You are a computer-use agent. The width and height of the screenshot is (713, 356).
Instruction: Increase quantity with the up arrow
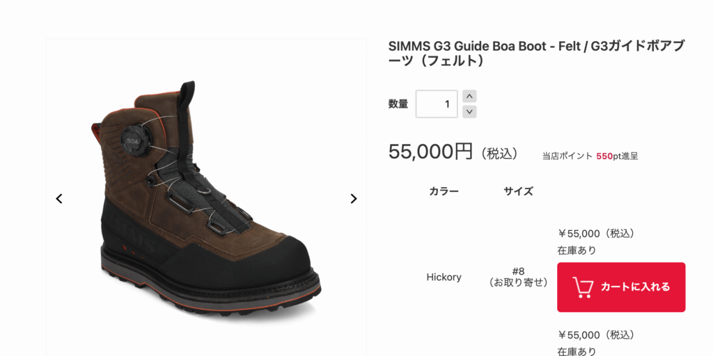469,96
